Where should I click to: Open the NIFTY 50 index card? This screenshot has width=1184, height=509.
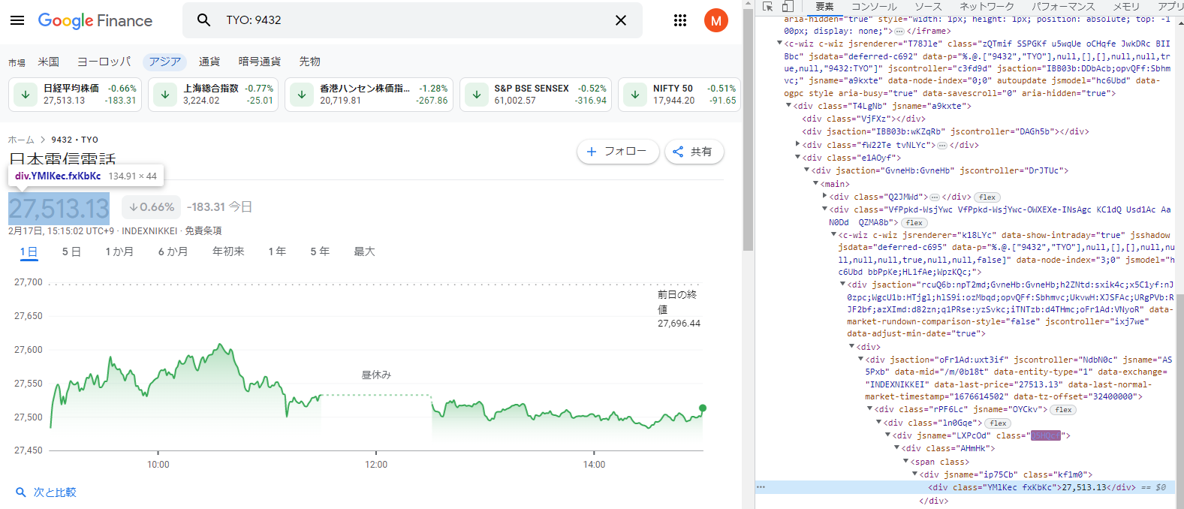679,95
